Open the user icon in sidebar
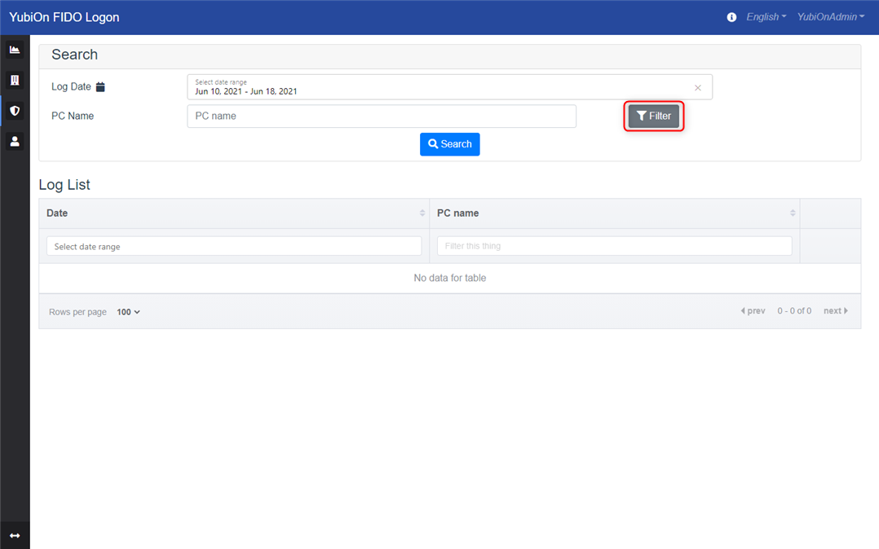The width and height of the screenshot is (879, 549). (x=15, y=141)
